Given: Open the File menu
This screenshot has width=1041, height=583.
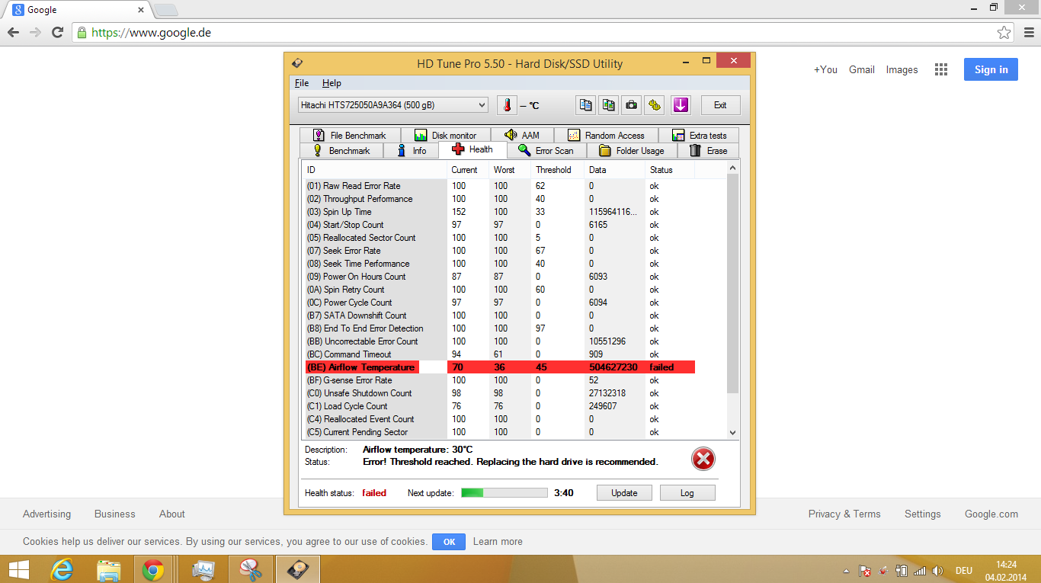Looking at the screenshot, I should tap(302, 83).
